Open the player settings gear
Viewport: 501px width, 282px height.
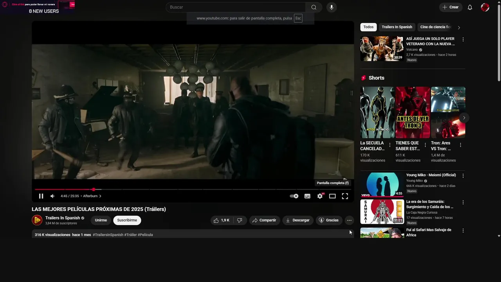(320, 196)
